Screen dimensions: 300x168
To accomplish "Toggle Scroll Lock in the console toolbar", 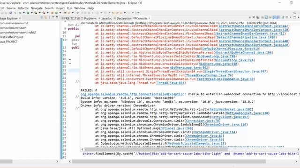I will pos(266,17).
